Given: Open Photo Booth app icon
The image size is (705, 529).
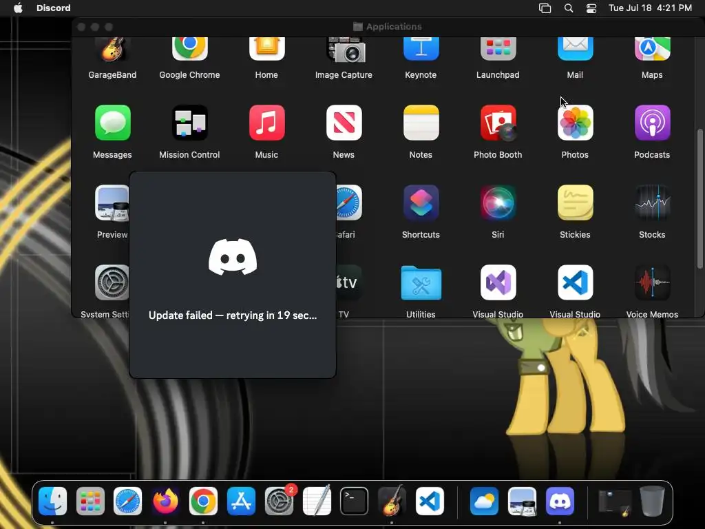Looking at the screenshot, I should click(x=498, y=123).
